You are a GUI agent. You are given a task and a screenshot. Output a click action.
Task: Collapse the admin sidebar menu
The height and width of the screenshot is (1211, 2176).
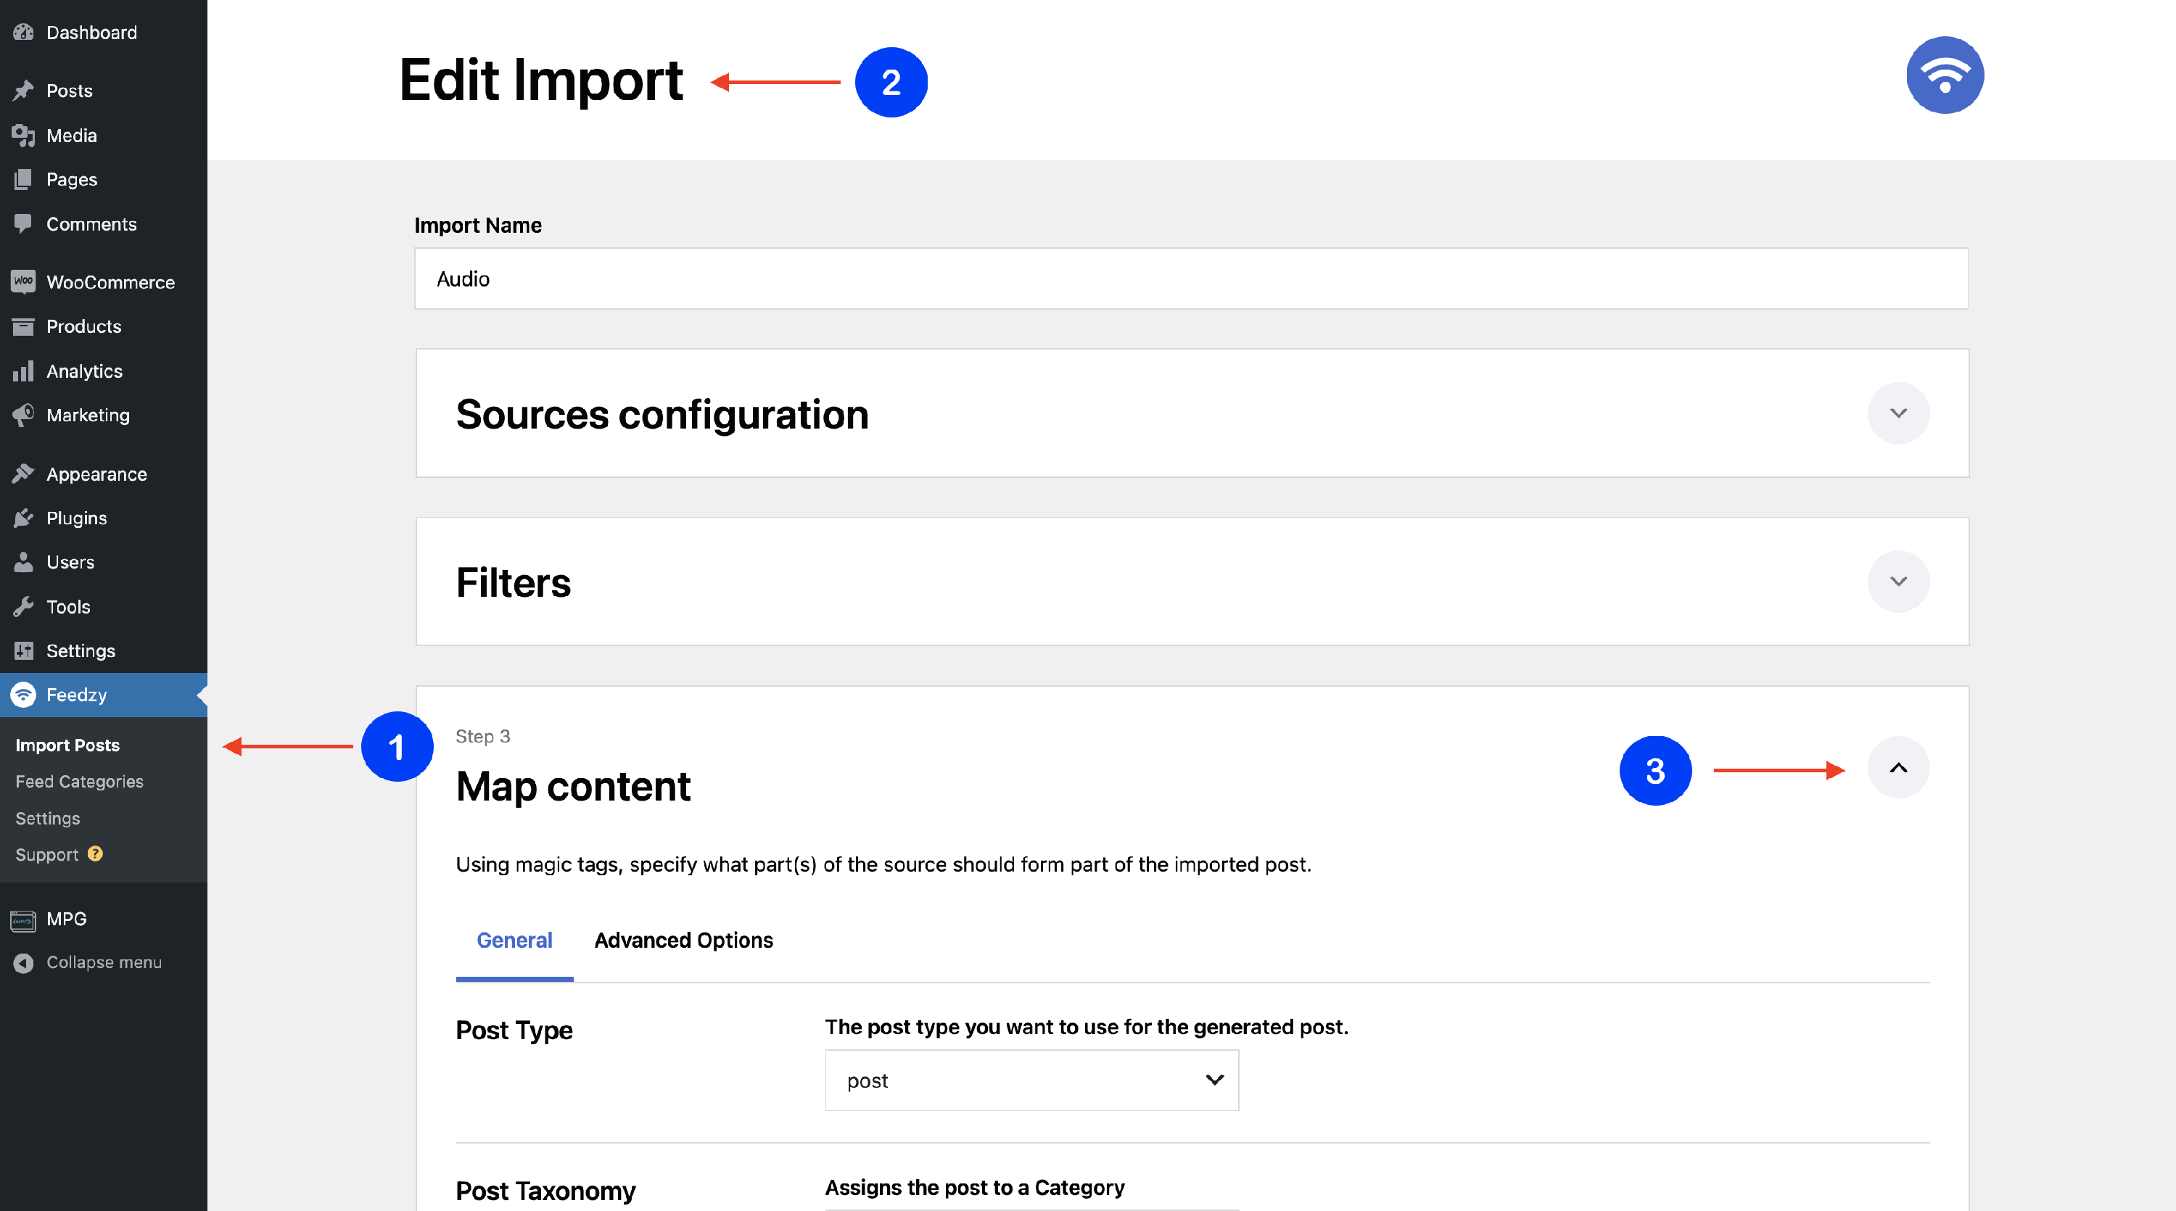coord(103,962)
